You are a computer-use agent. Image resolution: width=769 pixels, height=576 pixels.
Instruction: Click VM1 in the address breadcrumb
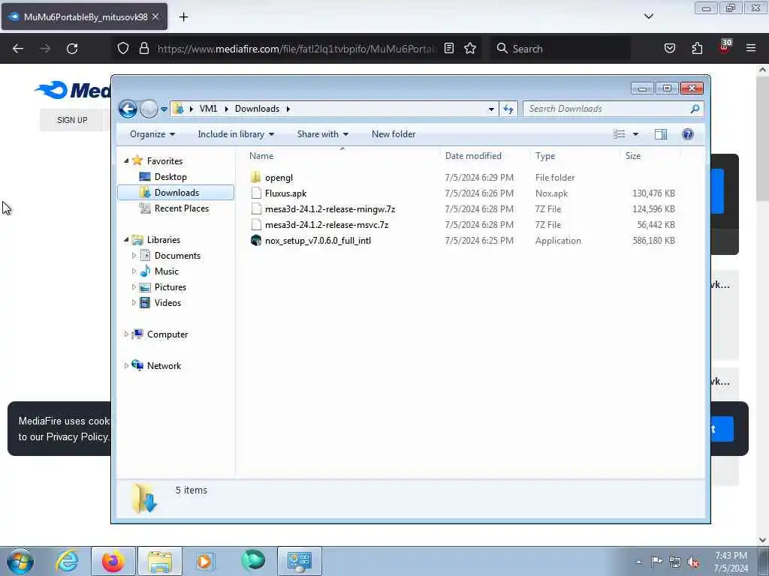point(208,109)
